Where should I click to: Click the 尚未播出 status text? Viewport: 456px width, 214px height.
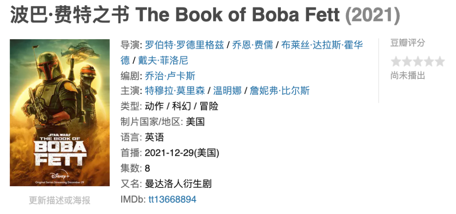(x=407, y=76)
